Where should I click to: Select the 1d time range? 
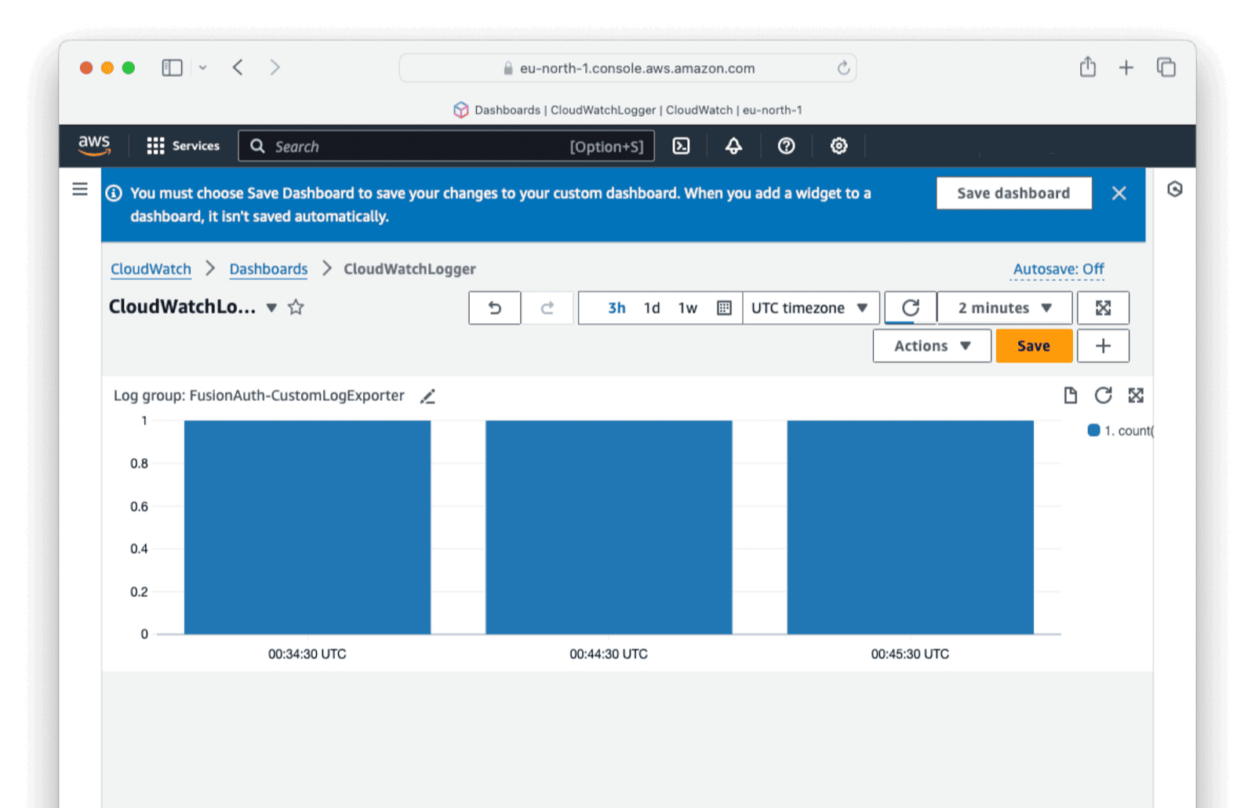652,308
